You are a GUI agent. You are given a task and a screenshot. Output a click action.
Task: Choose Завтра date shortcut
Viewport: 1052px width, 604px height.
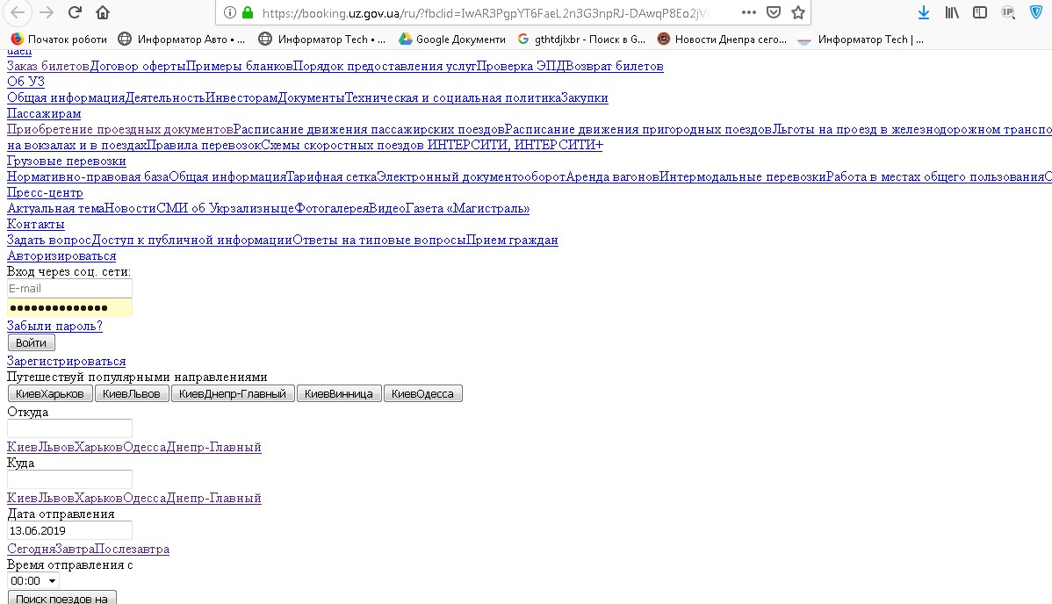coord(75,550)
